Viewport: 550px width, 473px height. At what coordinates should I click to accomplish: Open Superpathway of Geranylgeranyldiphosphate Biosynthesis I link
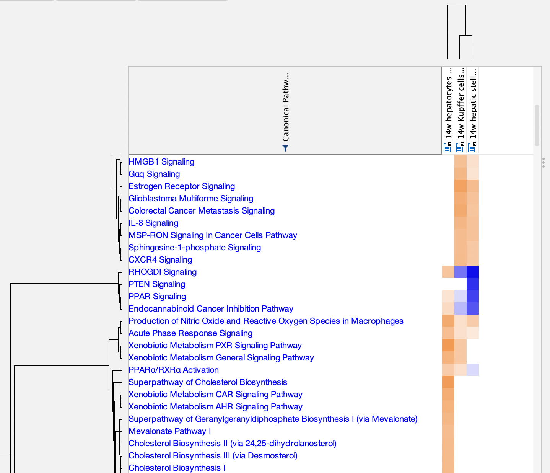(x=273, y=419)
